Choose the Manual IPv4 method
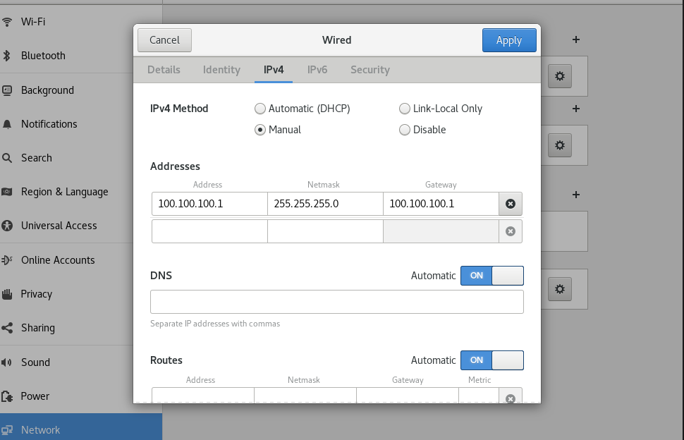The height and width of the screenshot is (440, 684). pyautogui.click(x=278, y=130)
